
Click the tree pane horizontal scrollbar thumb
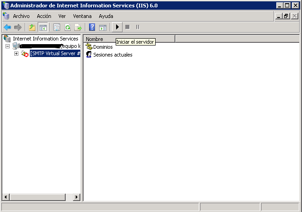click(38, 197)
